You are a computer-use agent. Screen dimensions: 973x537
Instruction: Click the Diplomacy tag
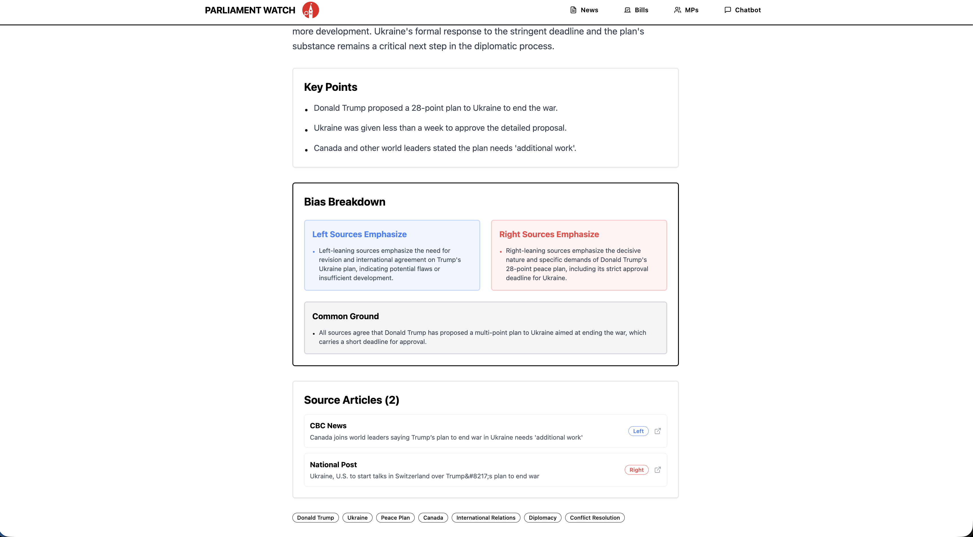[x=542, y=518]
